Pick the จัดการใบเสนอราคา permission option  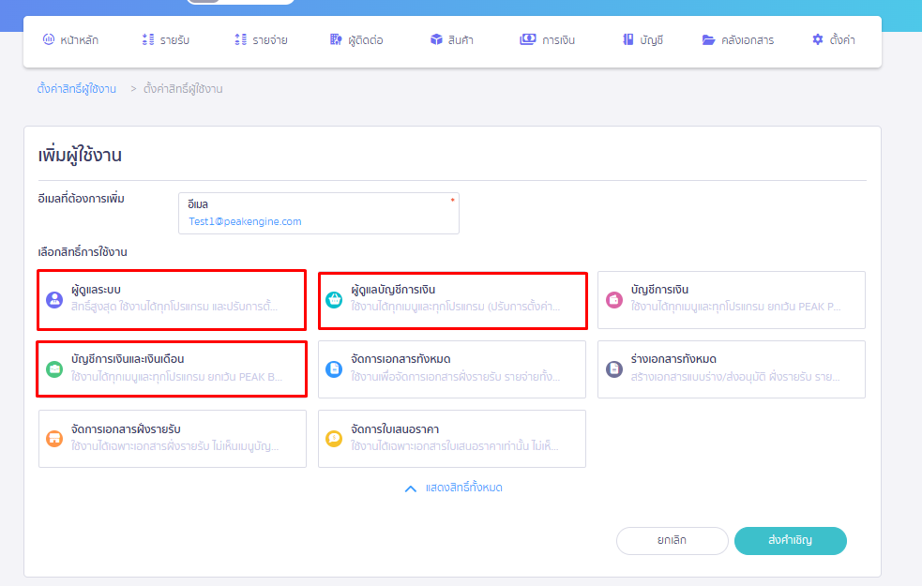[452, 438]
